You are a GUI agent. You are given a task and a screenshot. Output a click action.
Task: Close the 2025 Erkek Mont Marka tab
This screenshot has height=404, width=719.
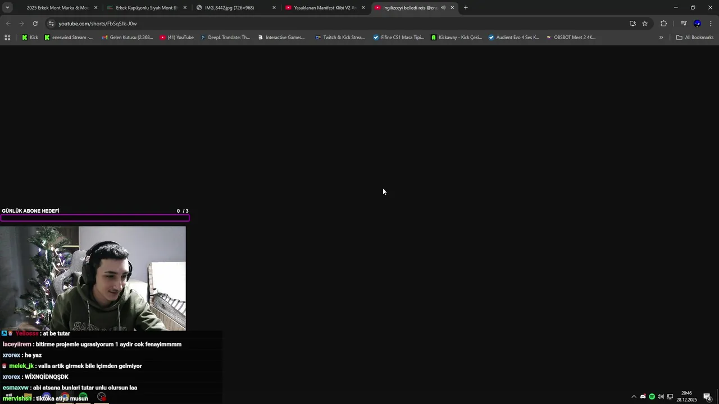95,8
